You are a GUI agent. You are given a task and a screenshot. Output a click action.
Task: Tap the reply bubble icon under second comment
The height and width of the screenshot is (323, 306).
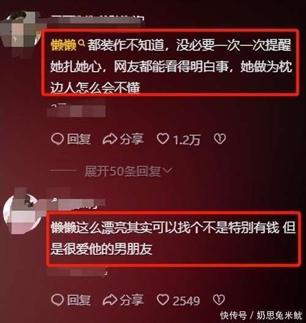[57, 300]
